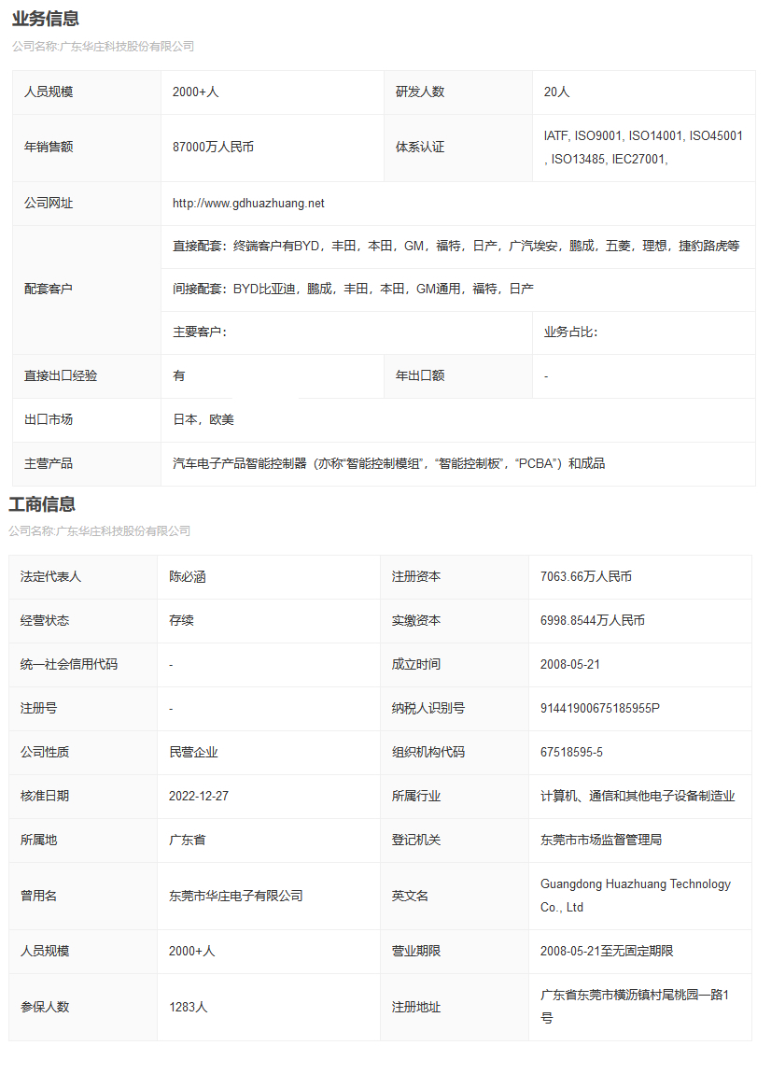Screen dimensions: 771x1074
Task: Select the 87000万人民币 annual sales value
Action: point(213,148)
